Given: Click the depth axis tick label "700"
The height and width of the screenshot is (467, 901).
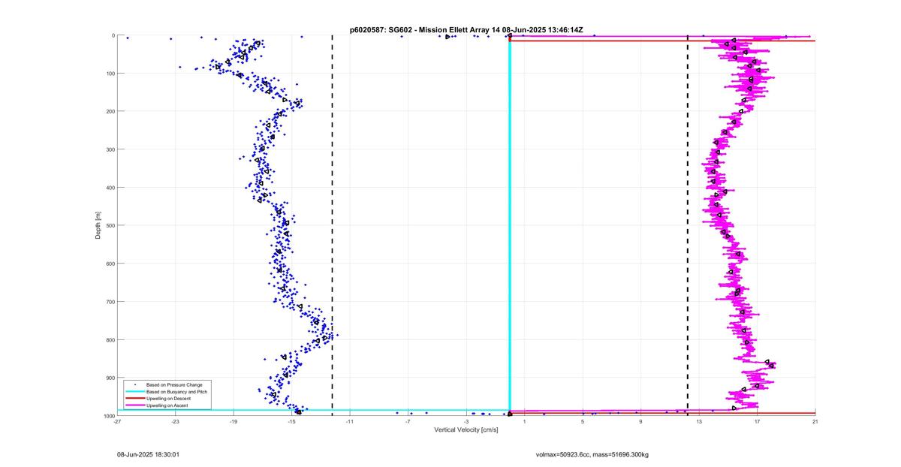Looking at the screenshot, I should 110,302.
